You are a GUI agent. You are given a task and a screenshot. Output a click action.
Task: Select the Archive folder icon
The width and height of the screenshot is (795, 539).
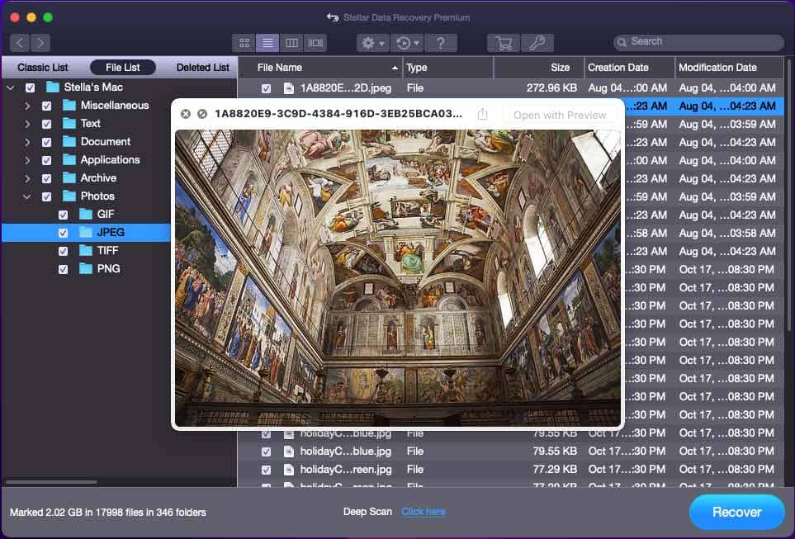pos(69,178)
